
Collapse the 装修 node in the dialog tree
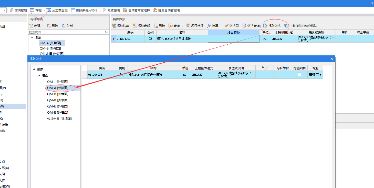pyautogui.click(x=34, y=69)
